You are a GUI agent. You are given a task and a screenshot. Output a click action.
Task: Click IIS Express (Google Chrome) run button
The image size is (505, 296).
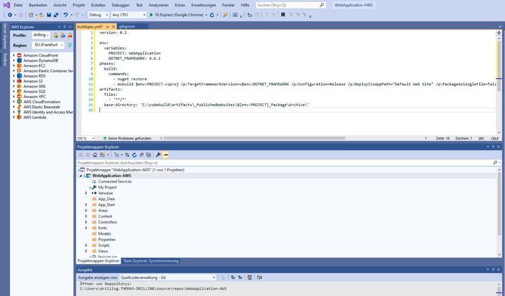pyautogui.click(x=179, y=15)
